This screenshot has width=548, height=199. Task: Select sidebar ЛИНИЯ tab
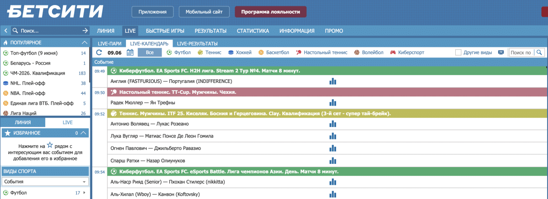coord(23,122)
